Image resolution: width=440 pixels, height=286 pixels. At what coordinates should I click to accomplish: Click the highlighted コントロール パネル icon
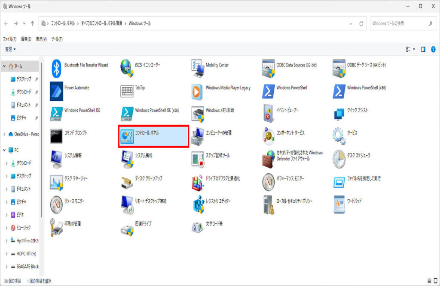(128, 136)
